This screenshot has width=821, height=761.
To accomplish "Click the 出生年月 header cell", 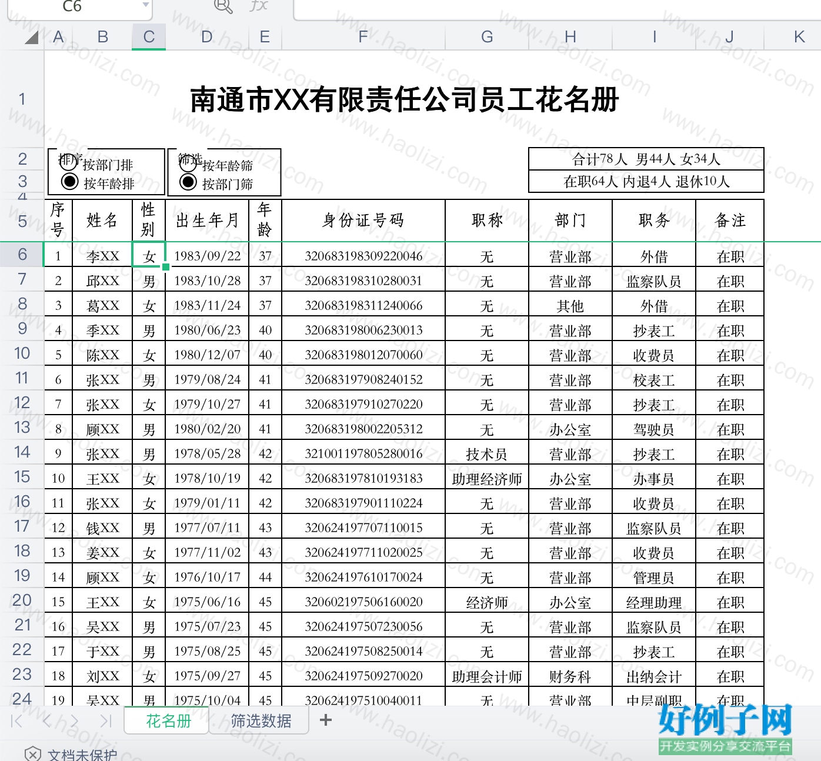I will (x=207, y=221).
